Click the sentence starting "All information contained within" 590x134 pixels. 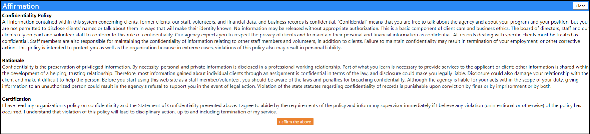(169, 22)
